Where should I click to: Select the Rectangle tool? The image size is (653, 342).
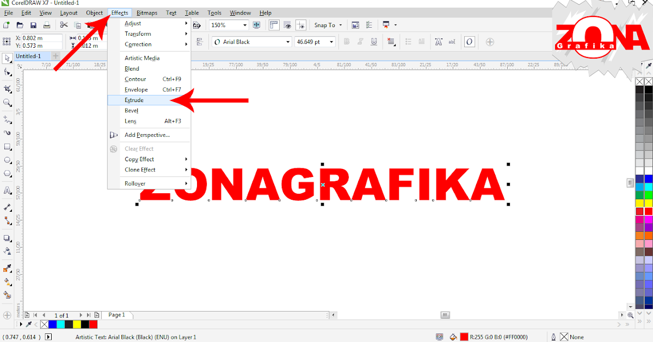click(8, 147)
